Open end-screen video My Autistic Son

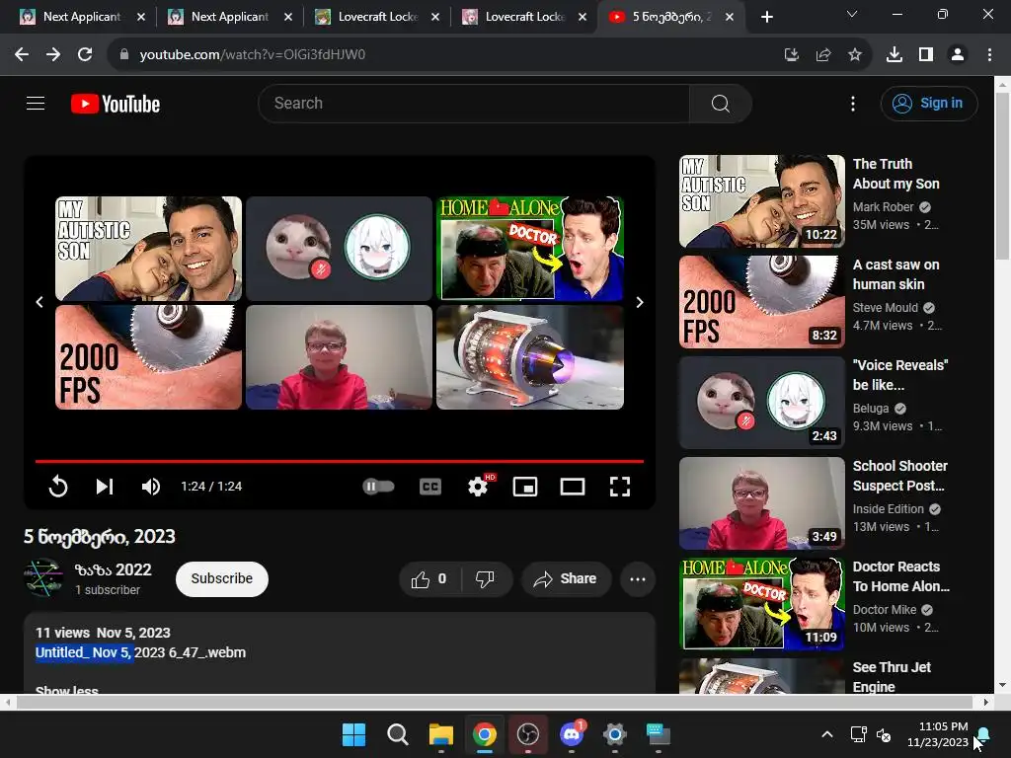pyautogui.click(x=148, y=248)
